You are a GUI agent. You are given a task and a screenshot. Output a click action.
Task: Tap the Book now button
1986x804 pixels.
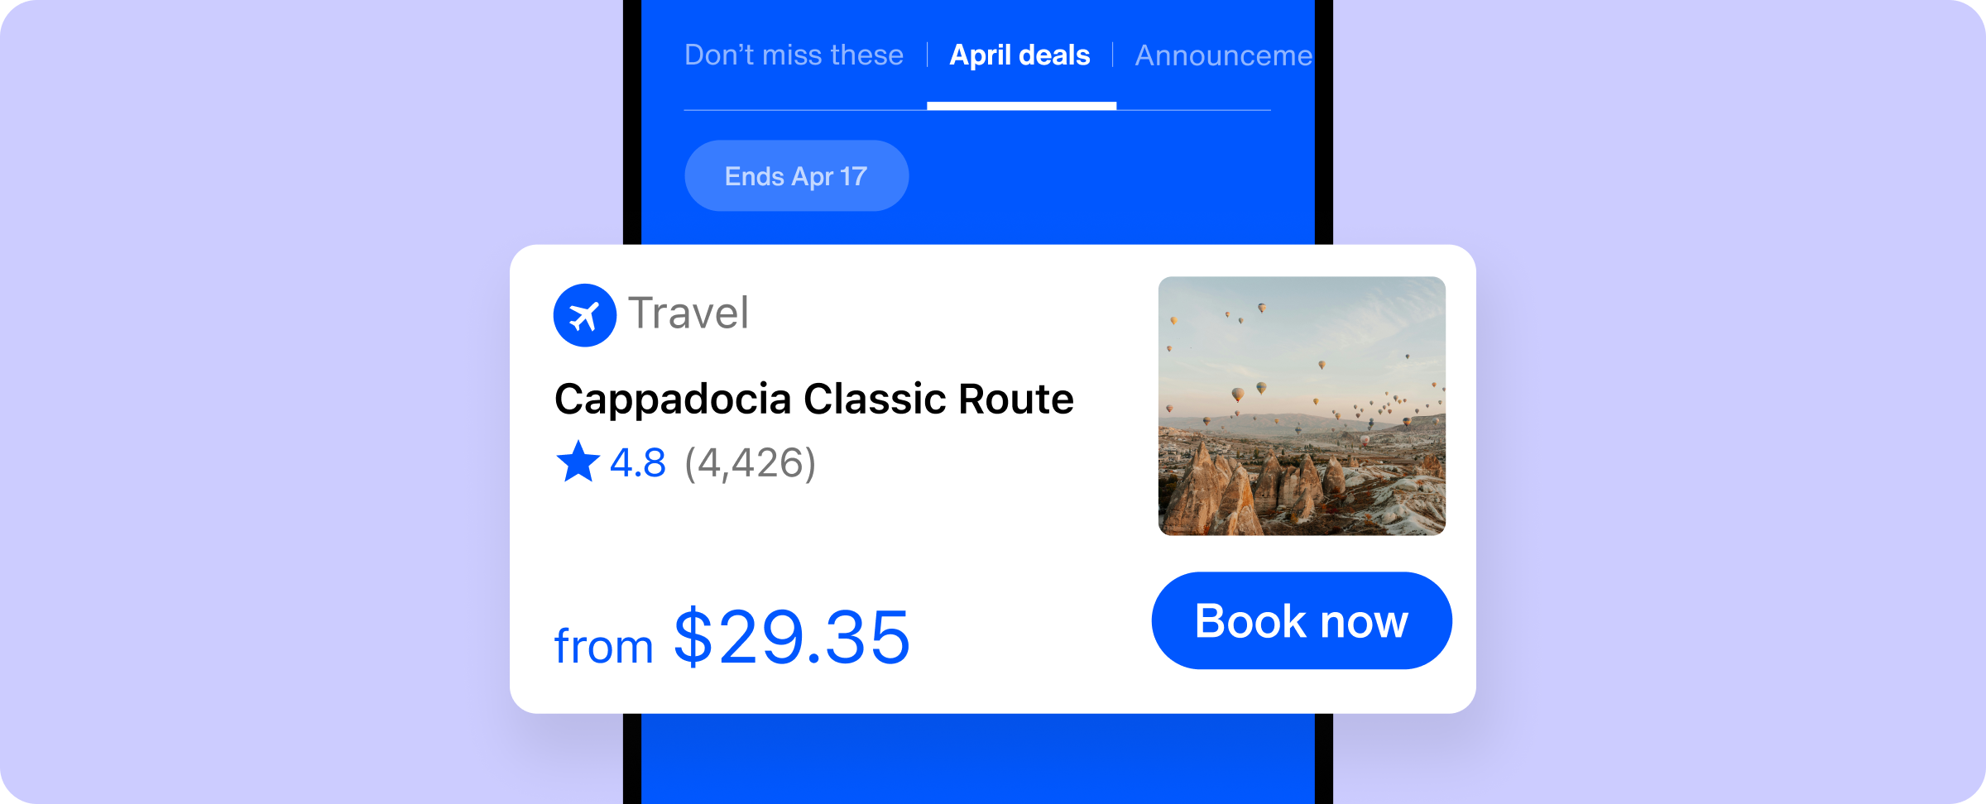coord(1302,620)
